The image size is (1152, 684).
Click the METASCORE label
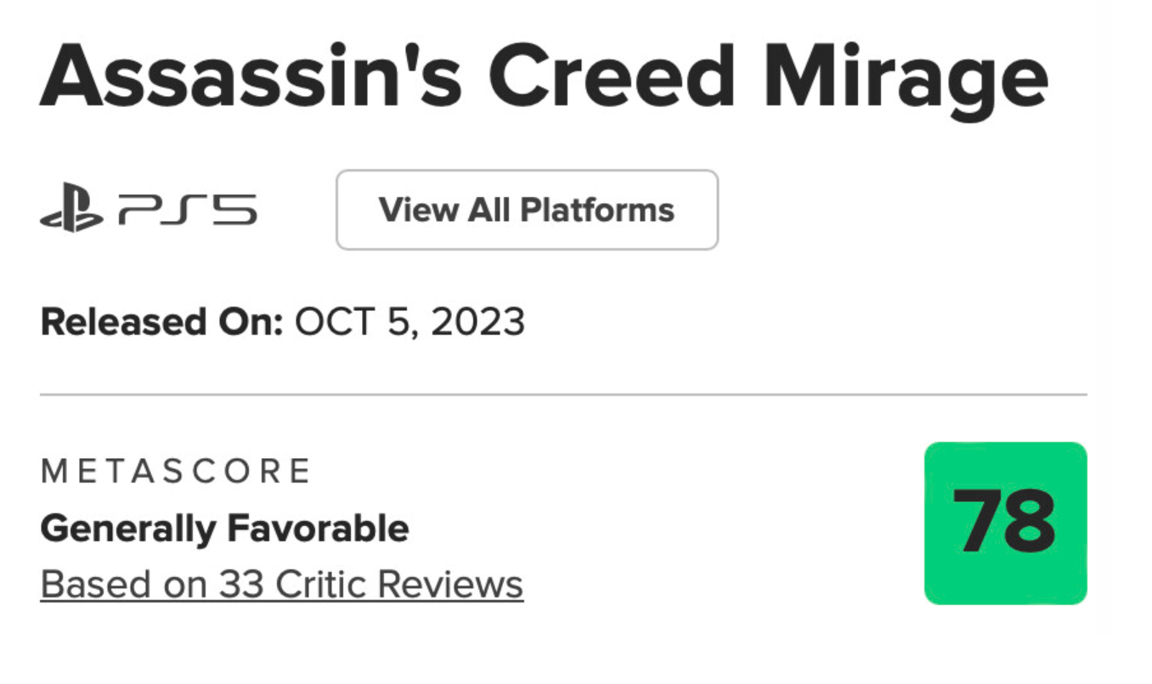pos(176,471)
